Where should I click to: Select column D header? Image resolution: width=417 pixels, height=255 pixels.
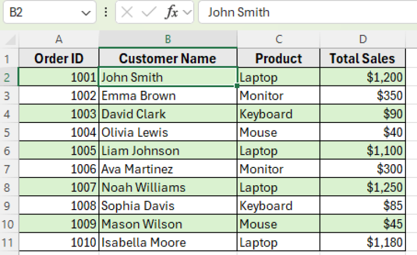pos(362,39)
